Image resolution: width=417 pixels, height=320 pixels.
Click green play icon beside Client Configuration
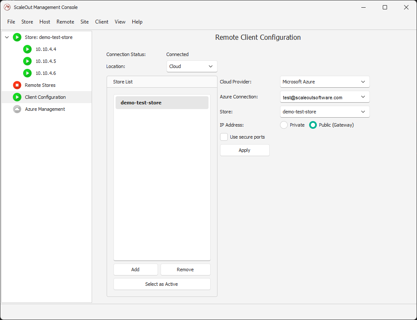(x=17, y=97)
